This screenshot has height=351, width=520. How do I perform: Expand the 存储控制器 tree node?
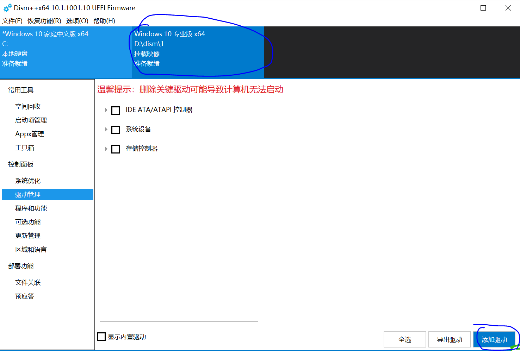(x=106, y=149)
